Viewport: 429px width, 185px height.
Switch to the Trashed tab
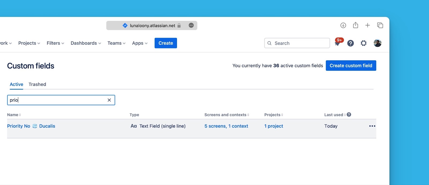tap(37, 84)
